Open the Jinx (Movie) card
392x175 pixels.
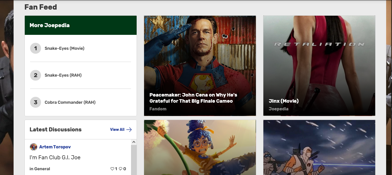319,66
